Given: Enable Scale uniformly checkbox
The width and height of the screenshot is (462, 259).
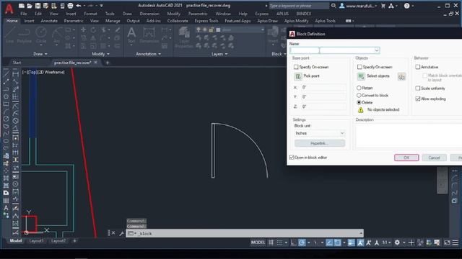Looking at the screenshot, I should (418, 88).
